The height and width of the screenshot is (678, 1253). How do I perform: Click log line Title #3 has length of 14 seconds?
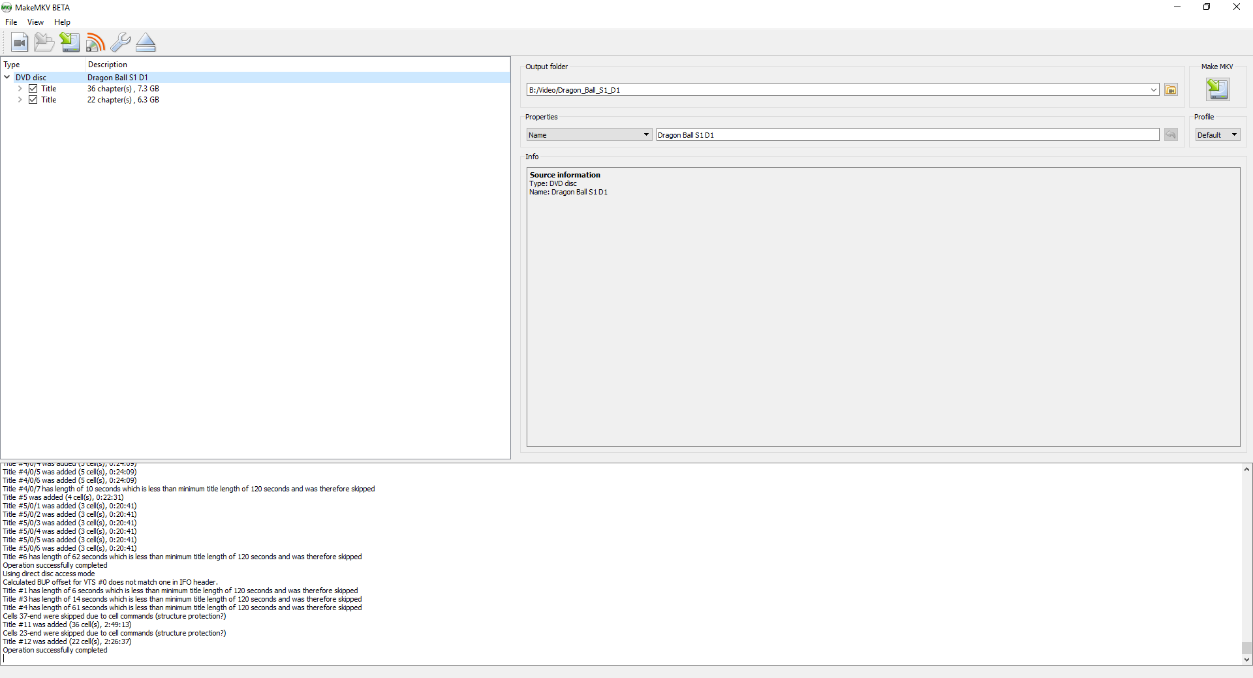click(182, 599)
